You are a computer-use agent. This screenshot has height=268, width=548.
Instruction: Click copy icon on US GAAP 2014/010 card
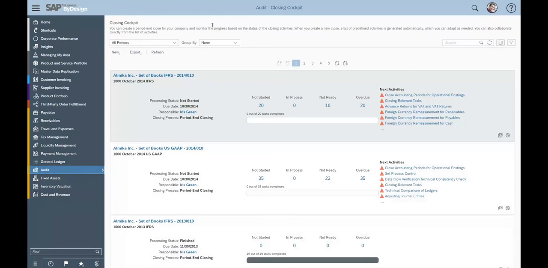pyautogui.click(x=500, y=208)
